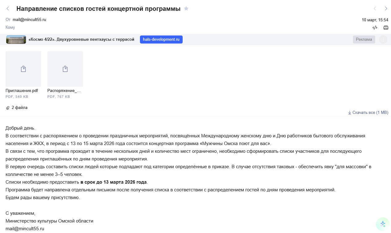
Task: Open ad options three-dot menu
Action: (x=383, y=40)
